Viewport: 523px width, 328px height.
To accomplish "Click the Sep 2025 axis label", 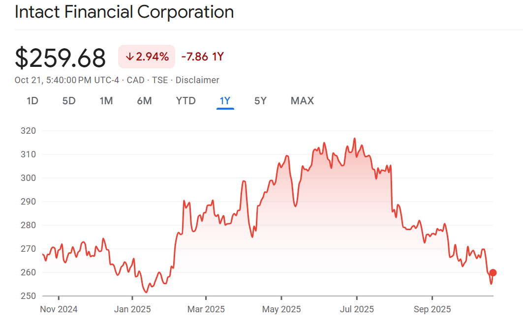I will [432, 309].
